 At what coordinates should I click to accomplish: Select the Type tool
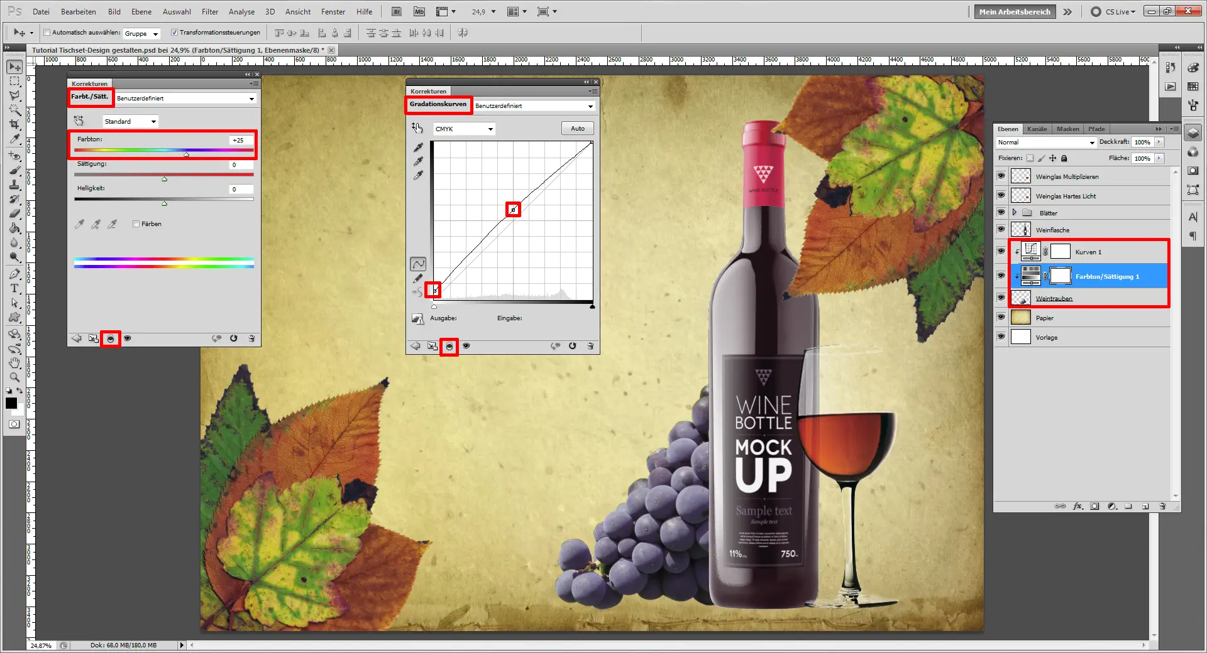[14, 288]
